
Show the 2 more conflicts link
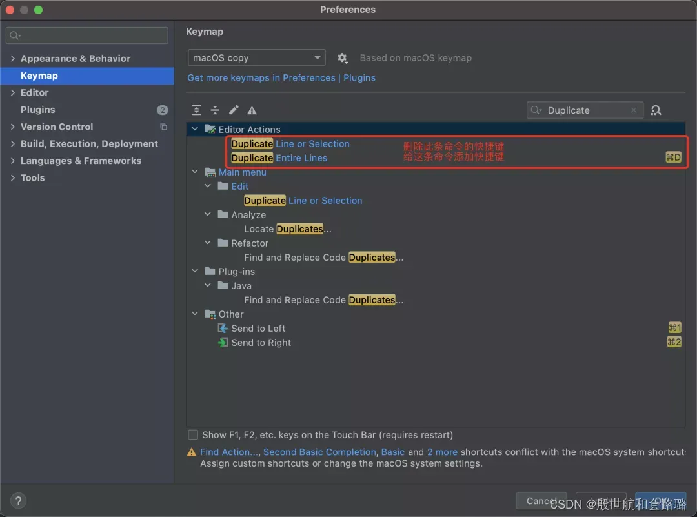coord(442,452)
